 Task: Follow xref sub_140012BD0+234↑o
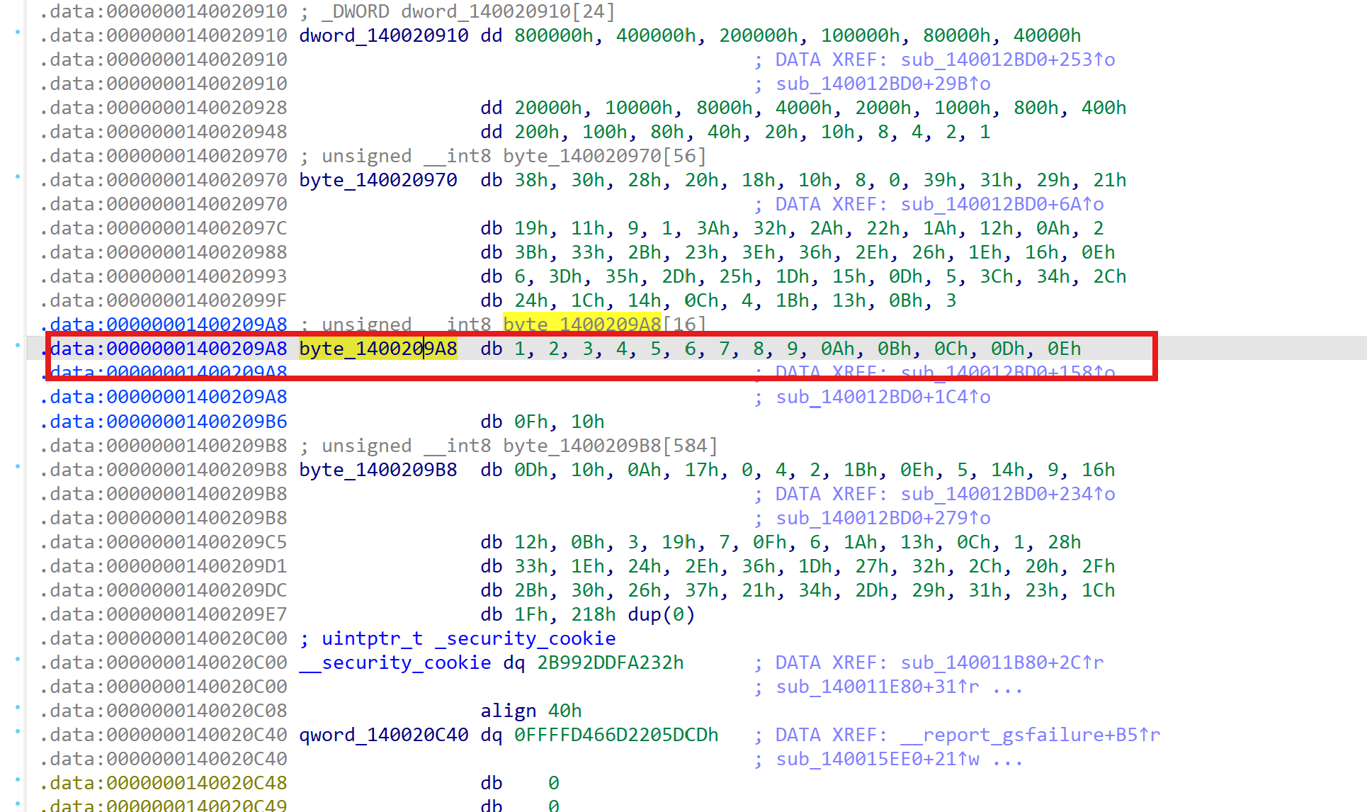click(1007, 494)
